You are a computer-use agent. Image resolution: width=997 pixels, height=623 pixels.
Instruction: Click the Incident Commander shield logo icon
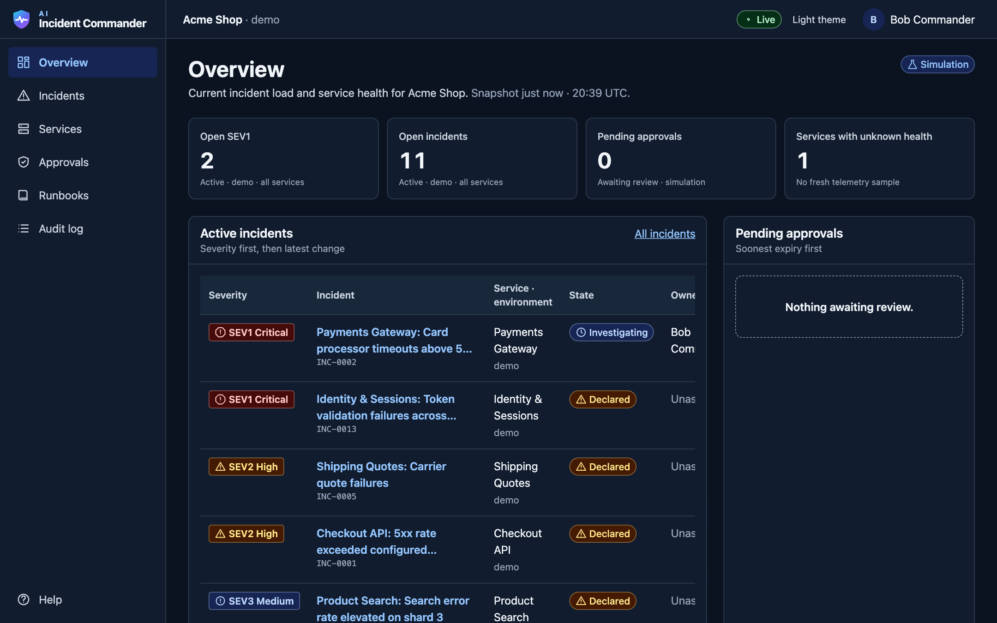(x=21, y=19)
